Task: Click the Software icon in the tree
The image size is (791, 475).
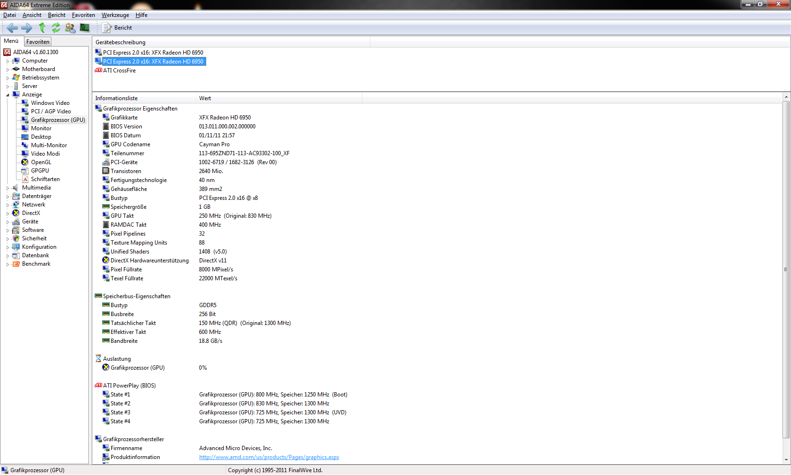Action: tap(16, 230)
